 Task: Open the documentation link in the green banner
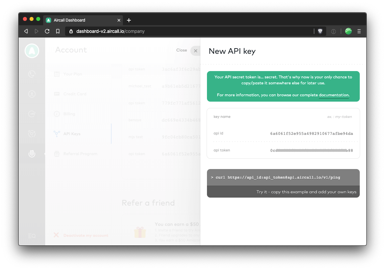click(334, 95)
